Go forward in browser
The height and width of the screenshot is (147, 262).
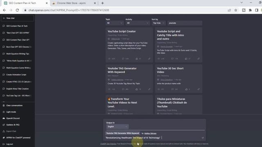(11, 10)
